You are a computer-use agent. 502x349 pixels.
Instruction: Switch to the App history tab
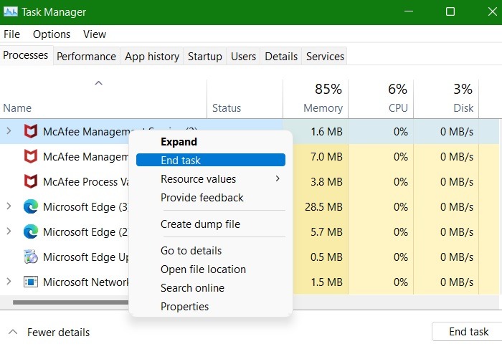coord(152,57)
